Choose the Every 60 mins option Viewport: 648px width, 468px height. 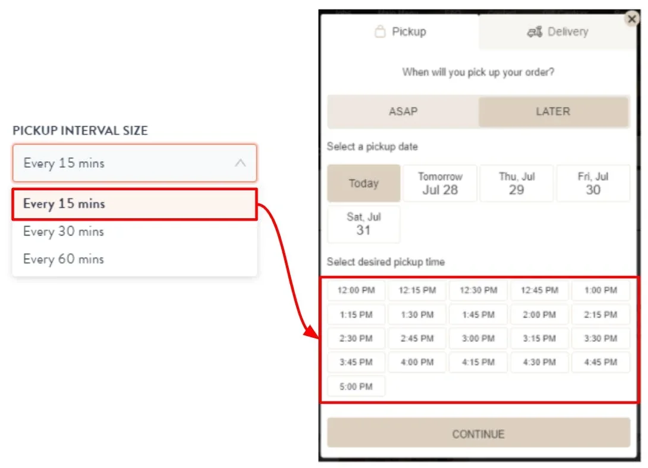pyautogui.click(x=135, y=259)
